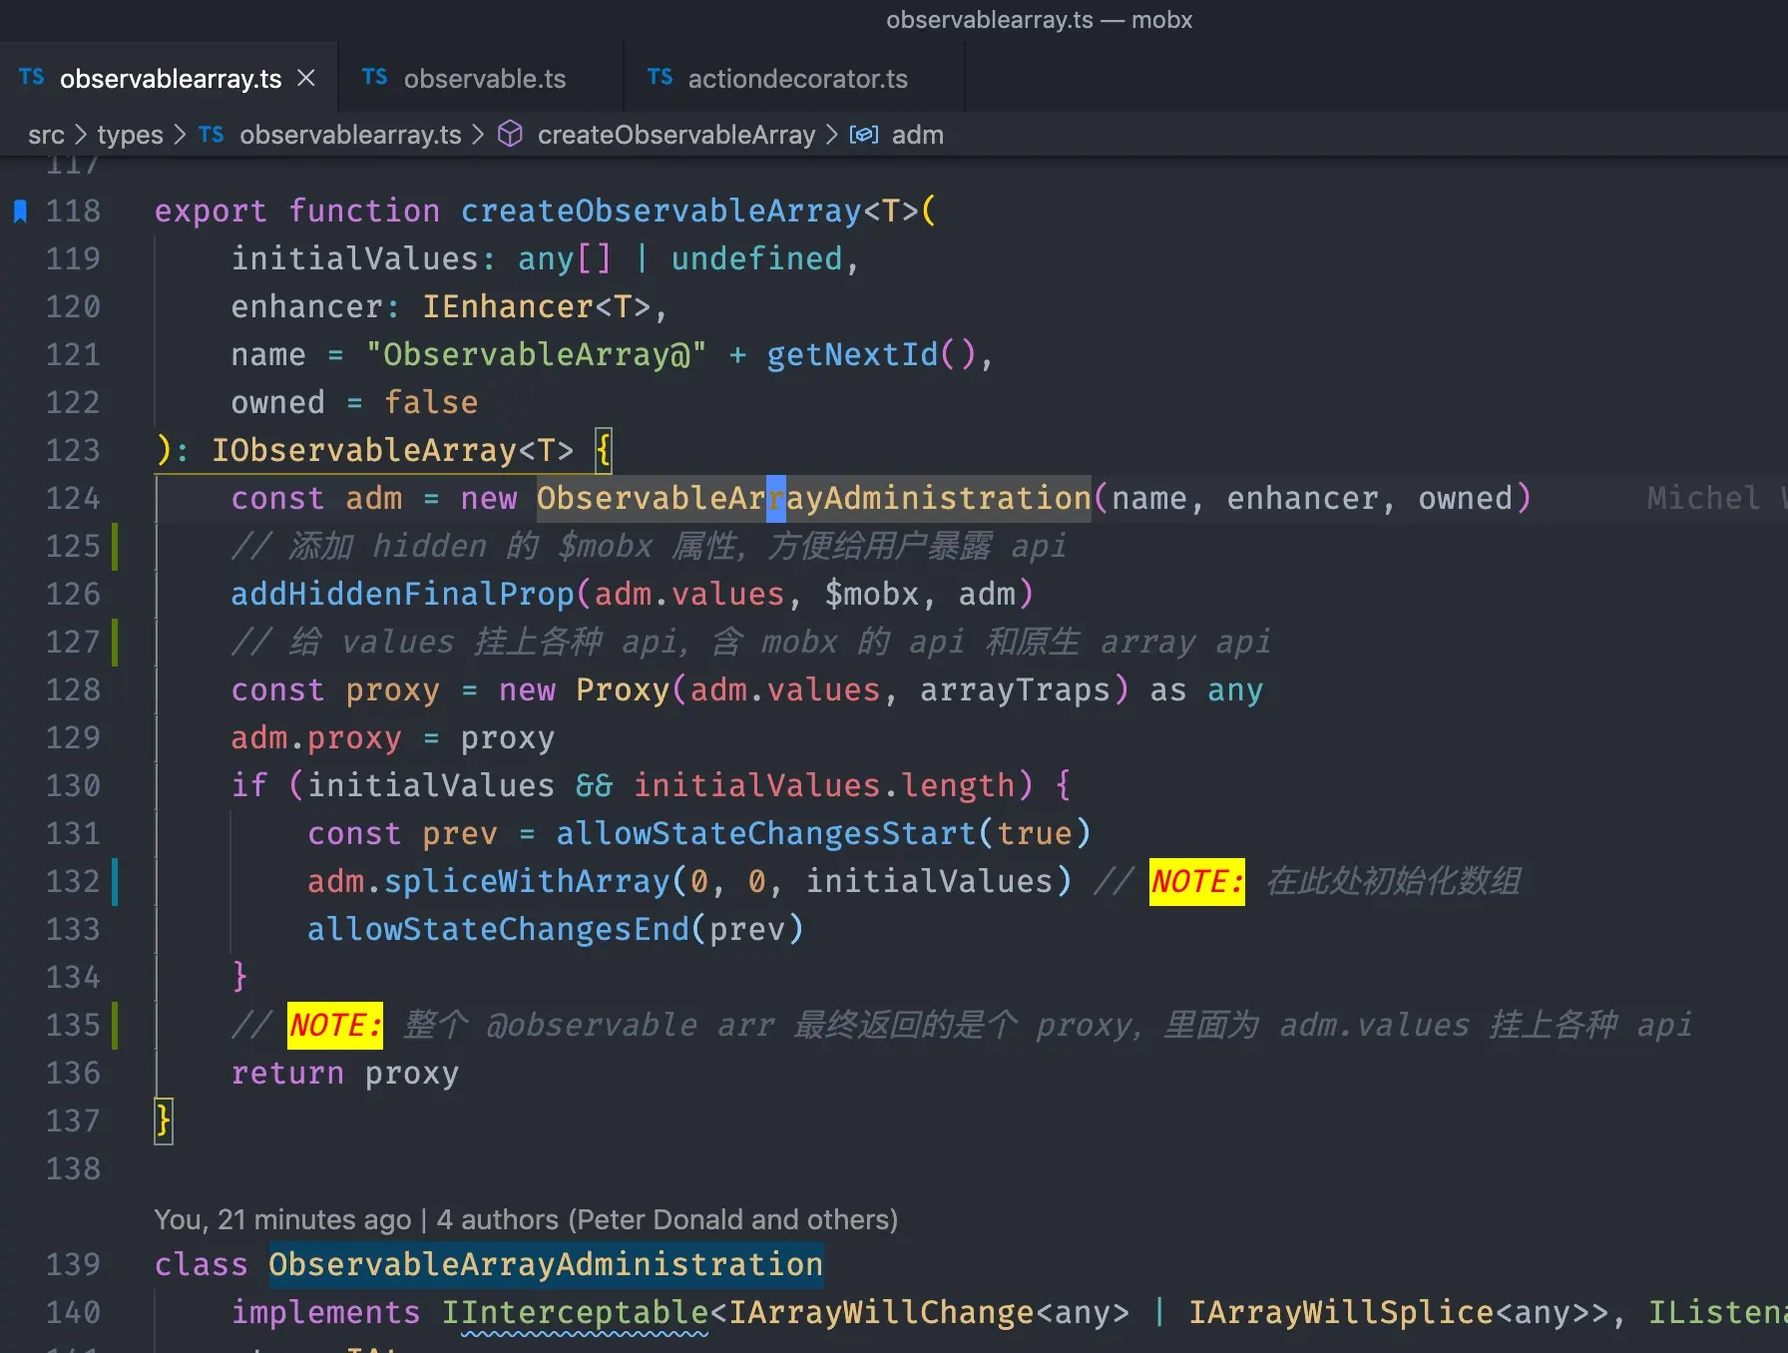This screenshot has height=1353, width=1788.
Task: Click the src breadcrumb folder
Action: 46,135
